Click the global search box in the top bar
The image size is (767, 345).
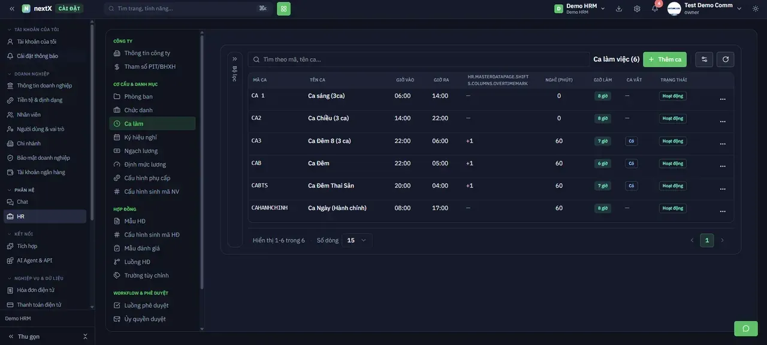(188, 8)
